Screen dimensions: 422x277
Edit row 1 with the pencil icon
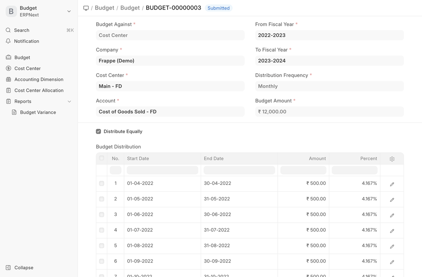point(392,184)
